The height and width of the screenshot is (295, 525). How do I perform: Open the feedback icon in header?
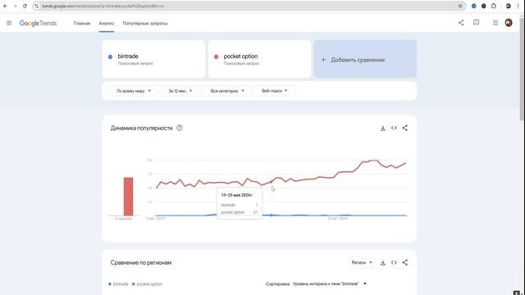pos(476,23)
